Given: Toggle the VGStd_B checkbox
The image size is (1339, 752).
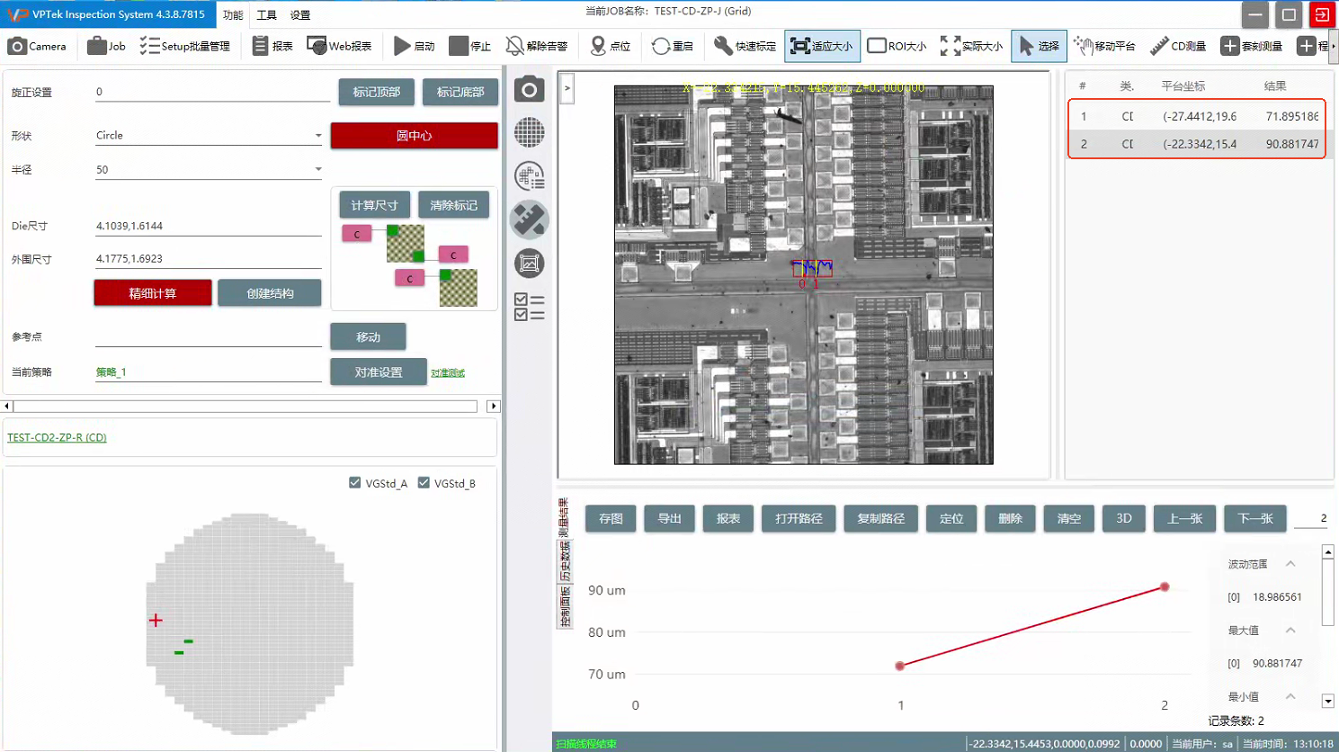Looking at the screenshot, I should tap(424, 483).
